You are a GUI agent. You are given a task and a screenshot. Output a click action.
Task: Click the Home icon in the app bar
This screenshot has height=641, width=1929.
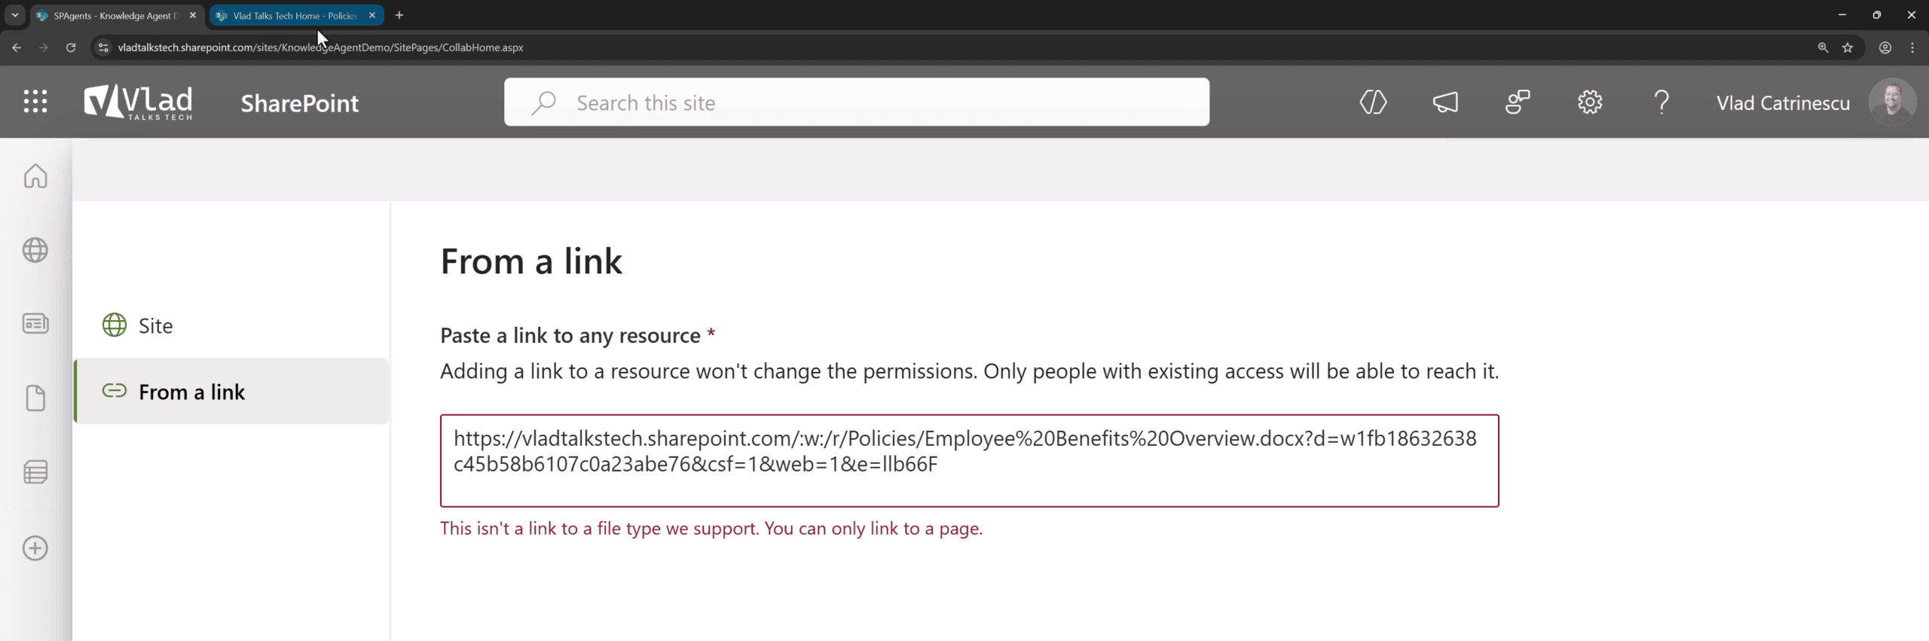tap(35, 176)
